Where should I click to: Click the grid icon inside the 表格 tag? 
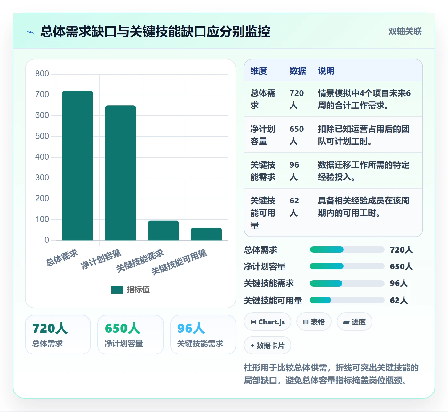pos(306,322)
